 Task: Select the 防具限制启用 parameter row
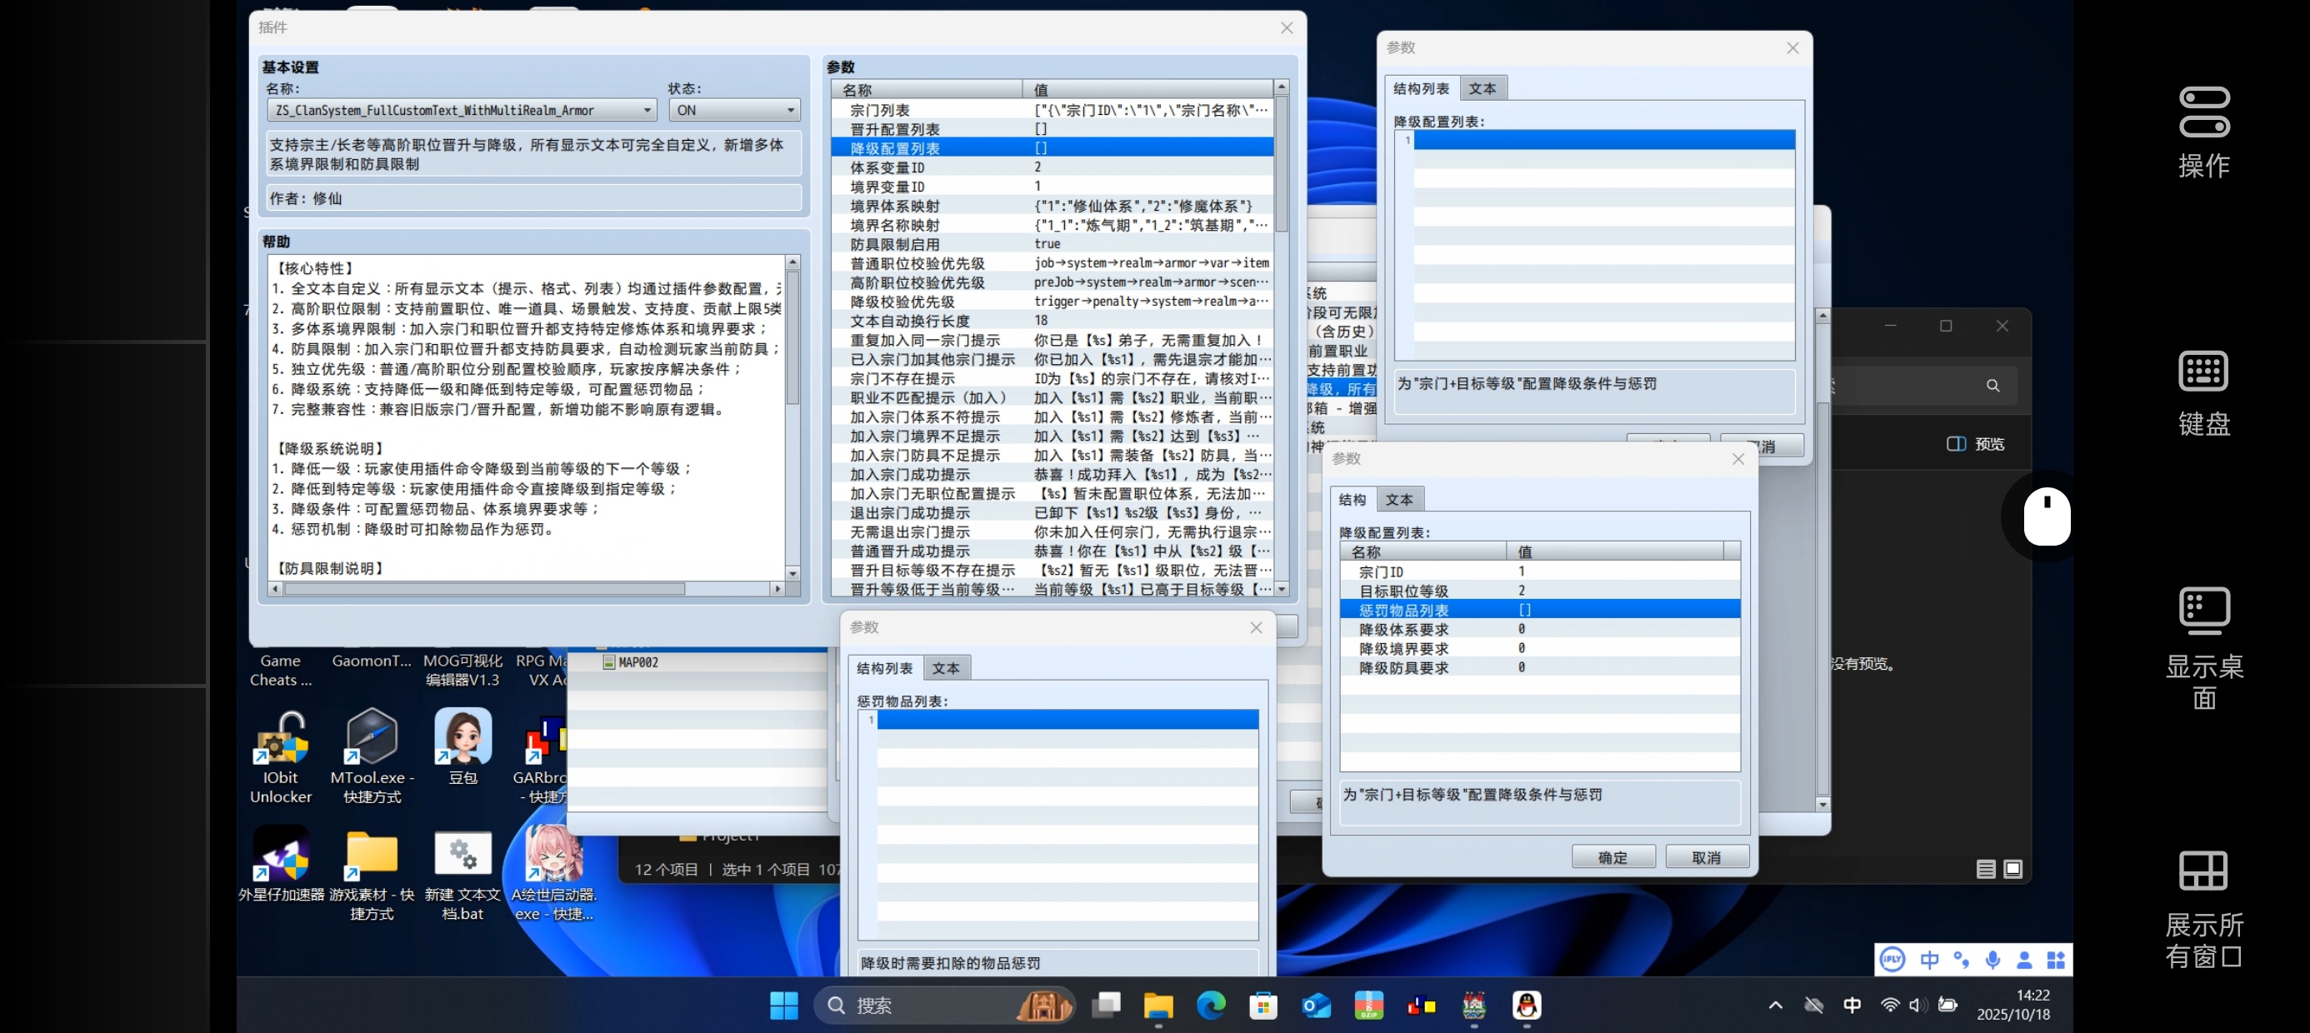click(x=1052, y=244)
